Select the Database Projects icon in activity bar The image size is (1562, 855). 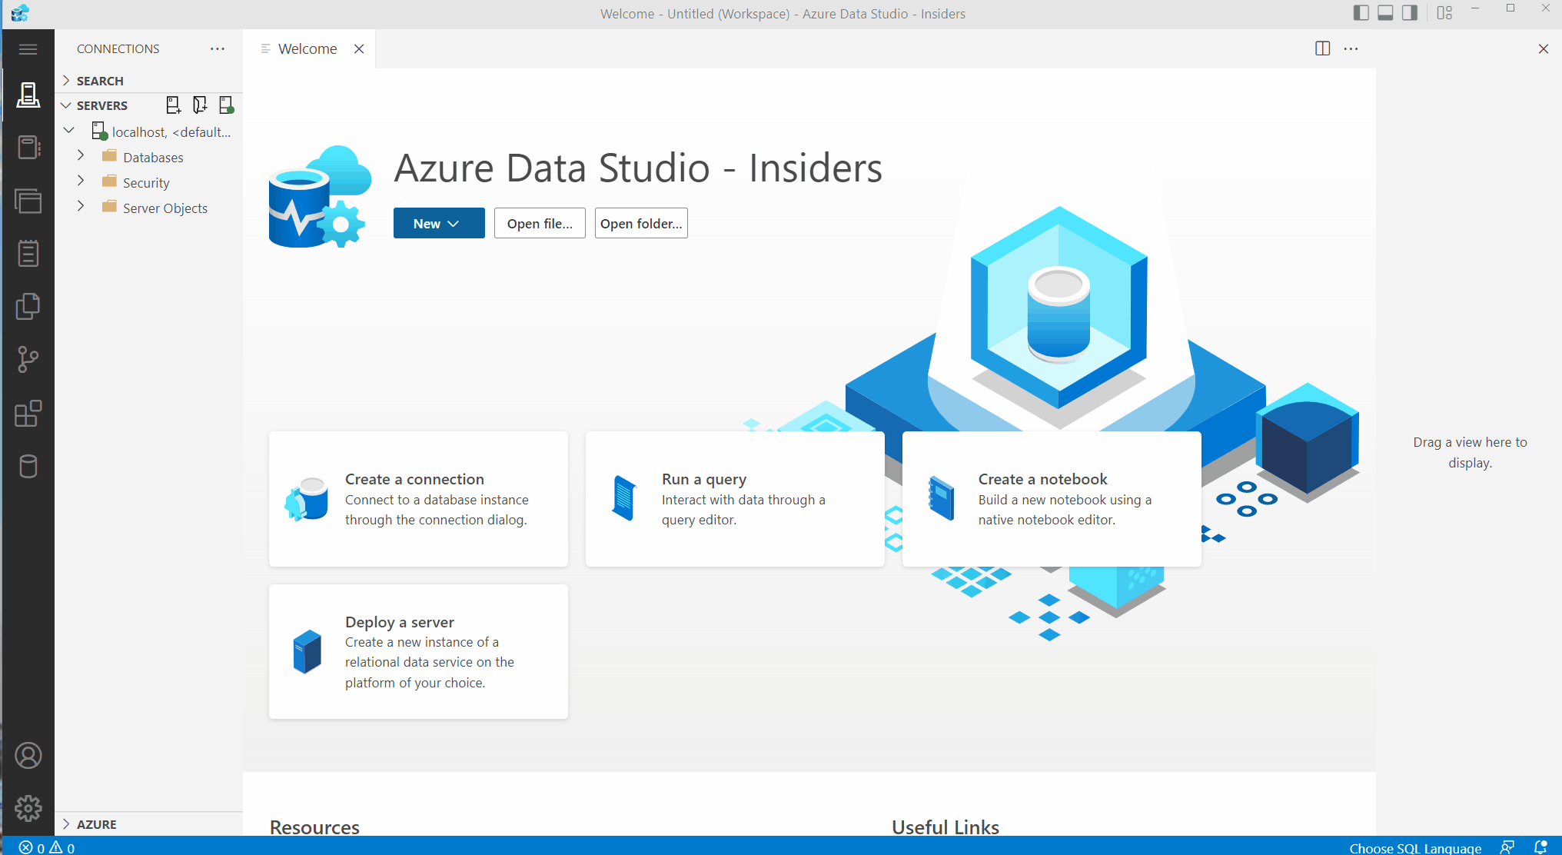(x=28, y=466)
